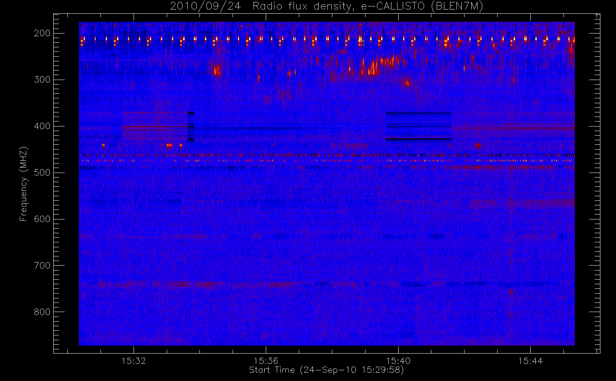Click the plot title '2010/09/24 Radio flux density'
This screenshot has height=381, width=616.
(327, 6)
